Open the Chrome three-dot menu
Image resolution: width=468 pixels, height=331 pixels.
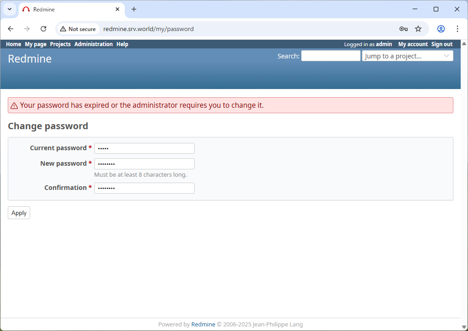click(457, 29)
